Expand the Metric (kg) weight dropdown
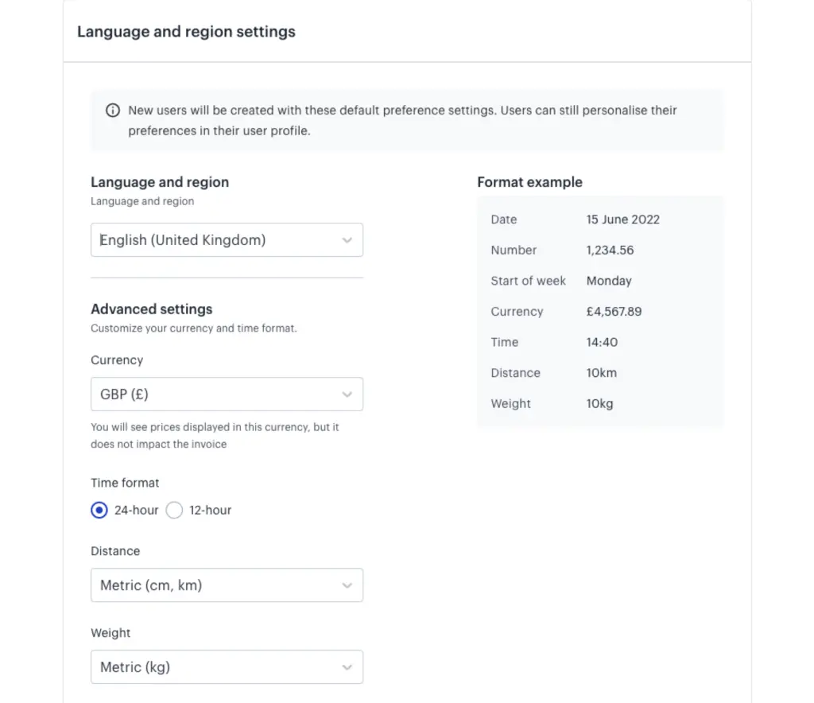This screenshot has width=814, height=703. [x=227, y=667]
